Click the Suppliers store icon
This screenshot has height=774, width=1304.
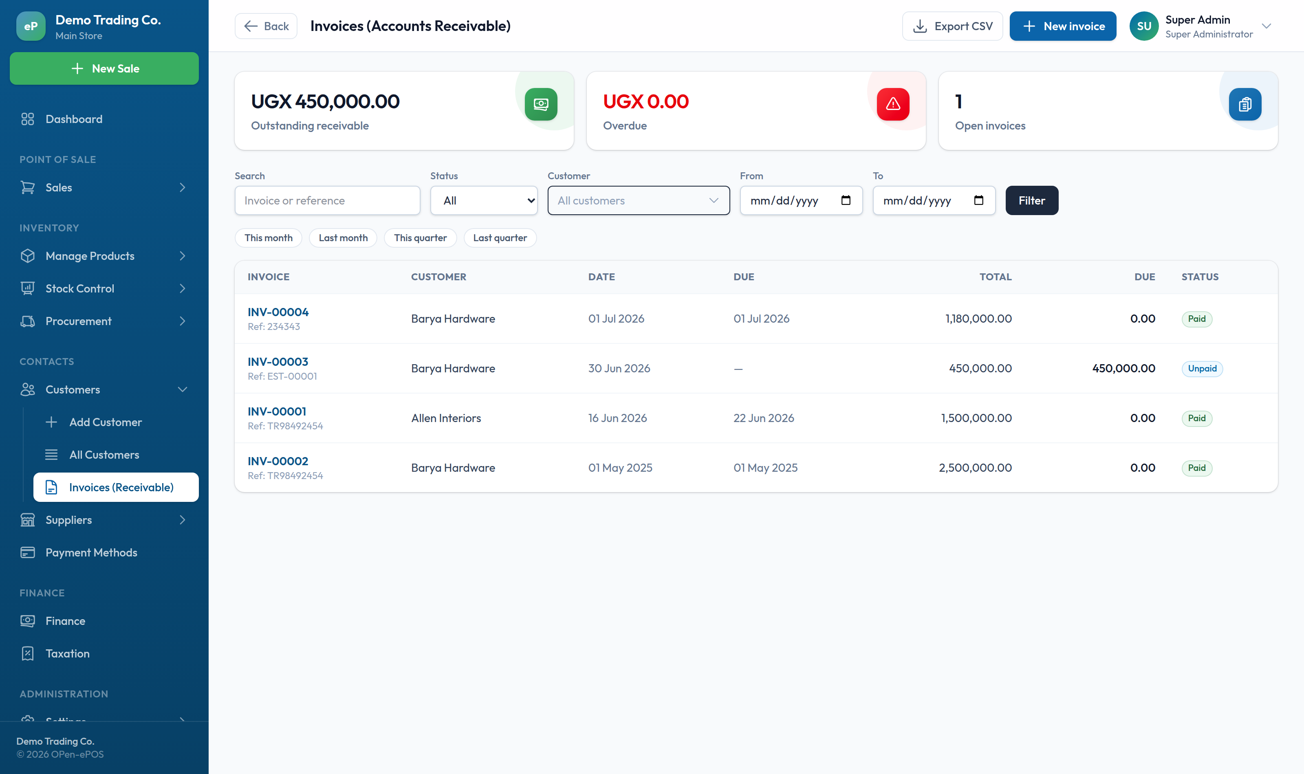pyautogui.click(x=28, y=520)
